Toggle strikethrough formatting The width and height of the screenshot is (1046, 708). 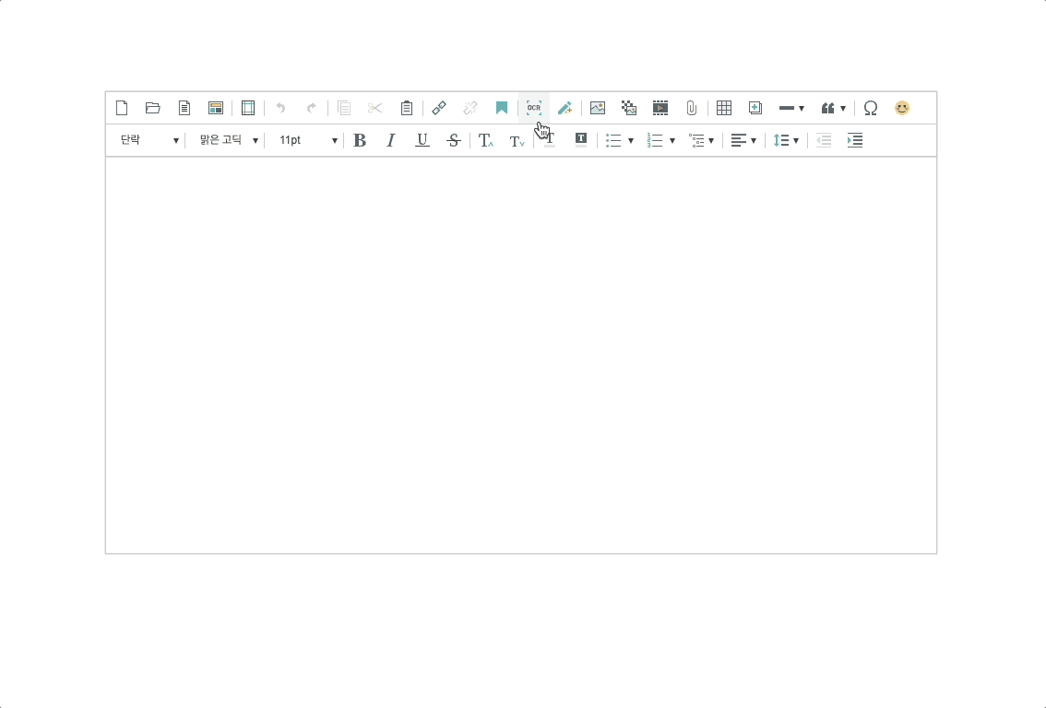tap(453, 140)
